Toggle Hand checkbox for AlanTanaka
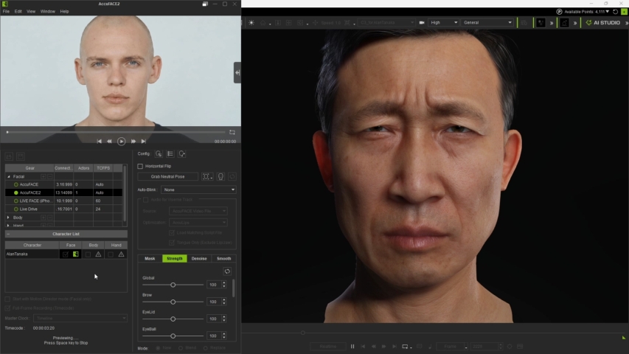 click(111, 254)
